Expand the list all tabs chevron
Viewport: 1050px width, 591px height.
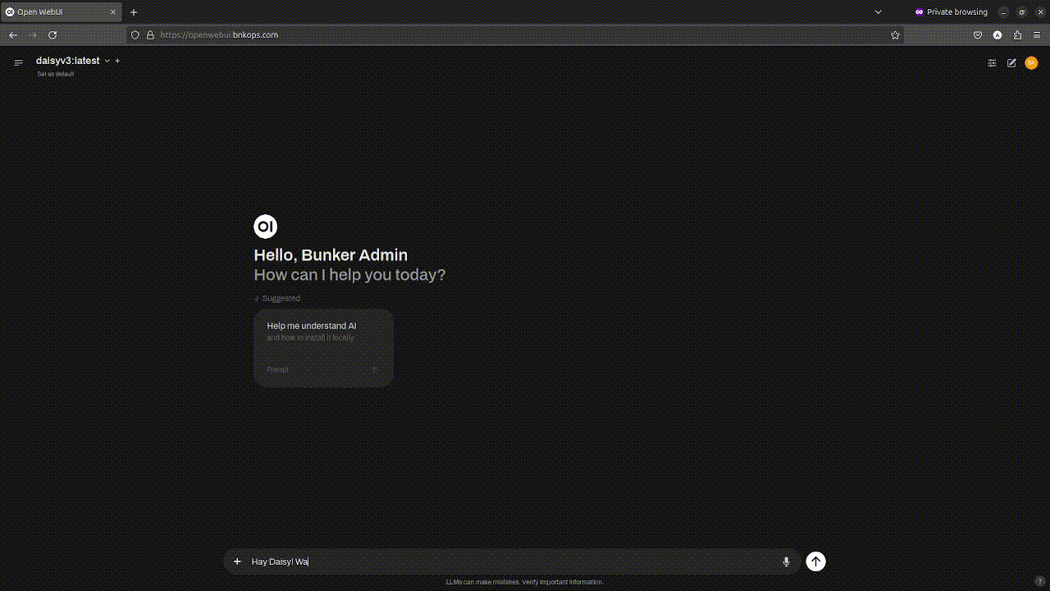[x=879, y=12]
